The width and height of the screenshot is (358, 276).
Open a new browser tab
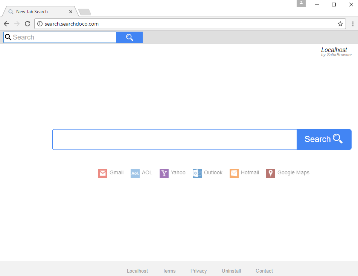coord(84,12)
